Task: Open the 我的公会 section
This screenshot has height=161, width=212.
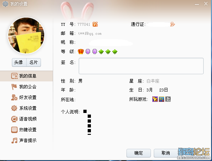Action: click(26, 87)
